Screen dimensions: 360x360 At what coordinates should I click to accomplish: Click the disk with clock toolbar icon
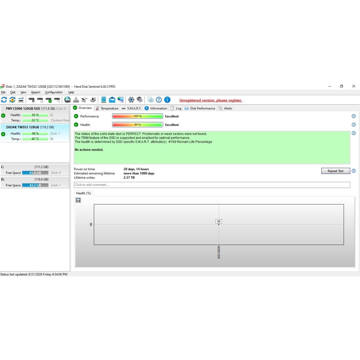[40, 100]
